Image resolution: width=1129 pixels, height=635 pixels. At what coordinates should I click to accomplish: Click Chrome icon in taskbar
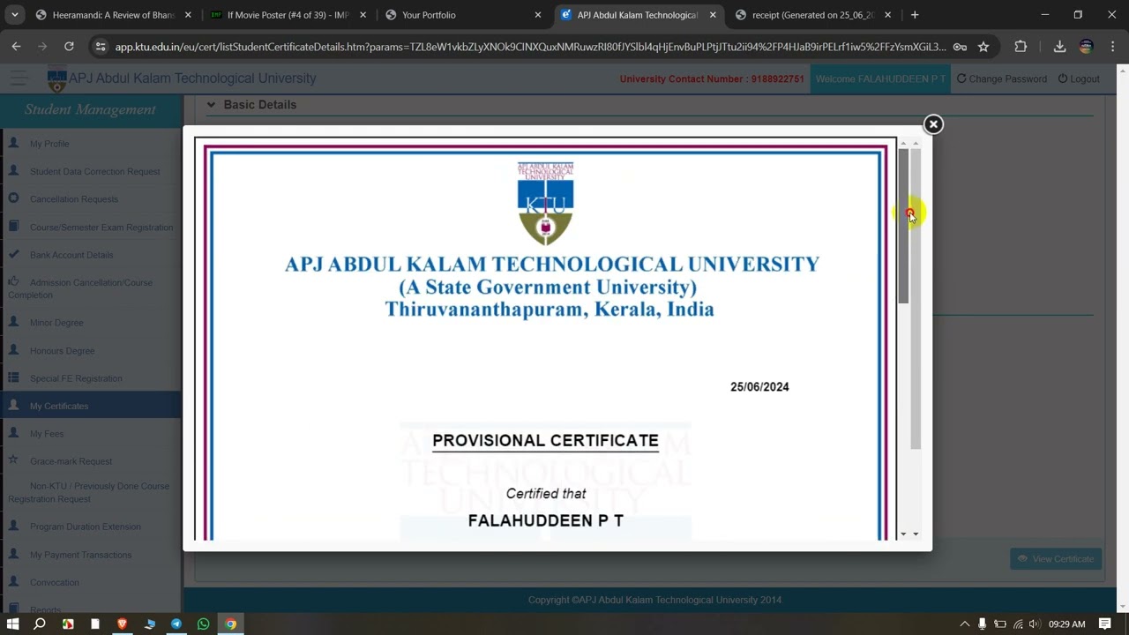(230, 624)
